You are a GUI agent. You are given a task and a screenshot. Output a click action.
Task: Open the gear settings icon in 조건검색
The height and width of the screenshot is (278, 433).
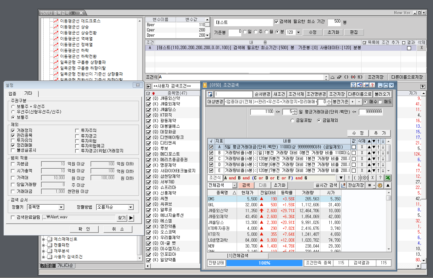coord(380,185)
